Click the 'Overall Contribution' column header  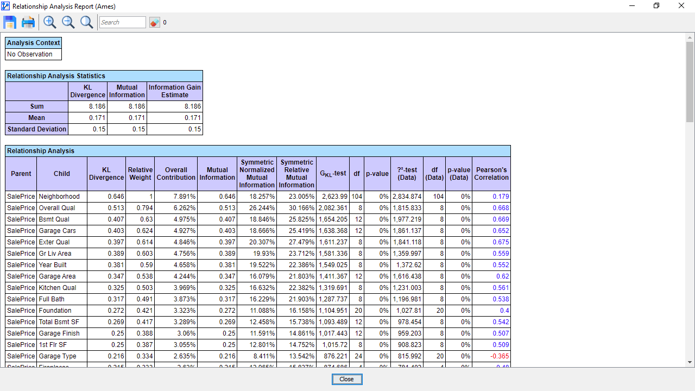coord(176,174)
